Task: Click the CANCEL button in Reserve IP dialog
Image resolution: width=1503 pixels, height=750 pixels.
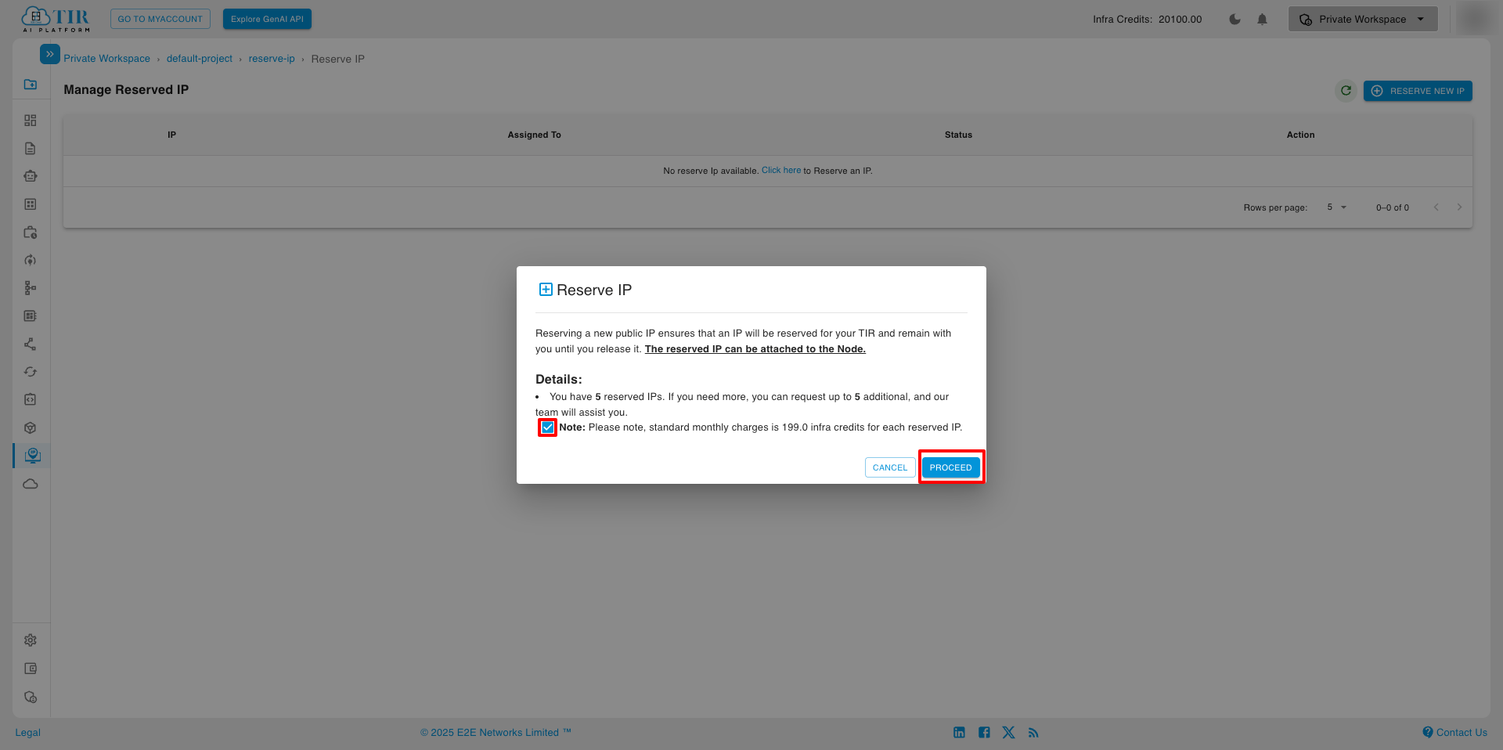Action: [890, 467]
